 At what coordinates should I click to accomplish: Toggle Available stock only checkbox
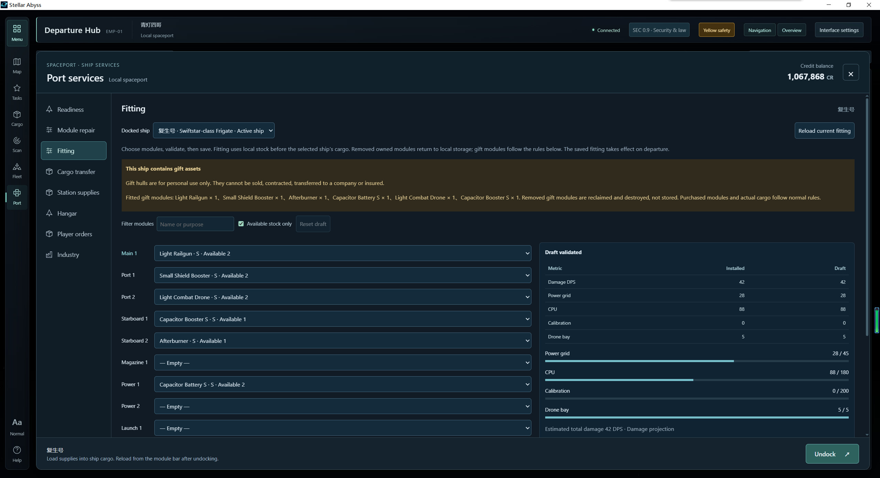pyautogui.click(x=241, y=224)
